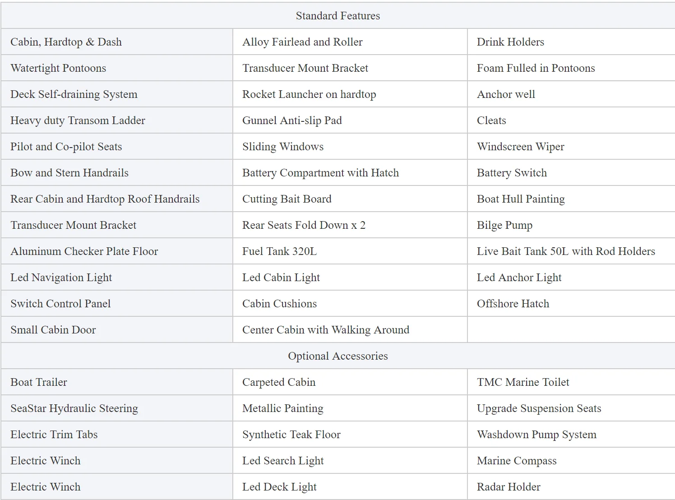675x500 pixels.
Task: Select the Synthetic Teak Floor cell
Action: click(x=291, y=435)
